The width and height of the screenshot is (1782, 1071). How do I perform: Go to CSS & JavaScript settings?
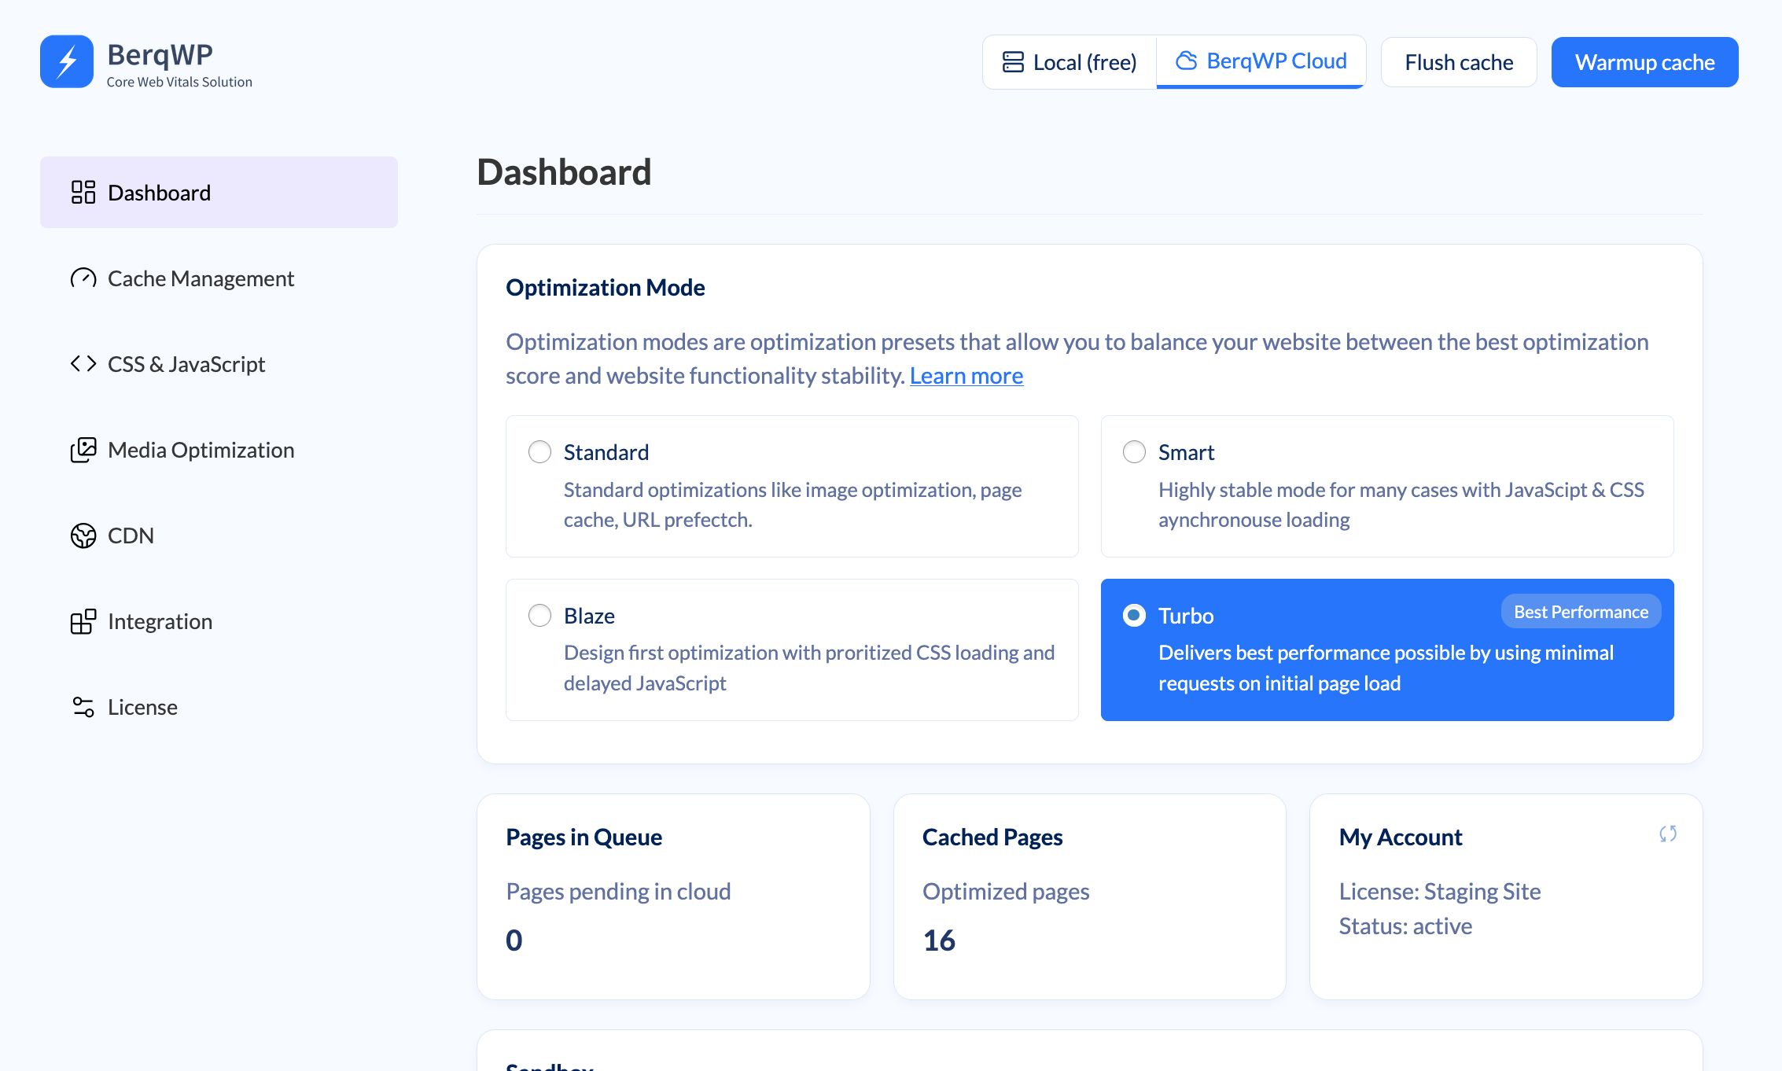(219, 364)
